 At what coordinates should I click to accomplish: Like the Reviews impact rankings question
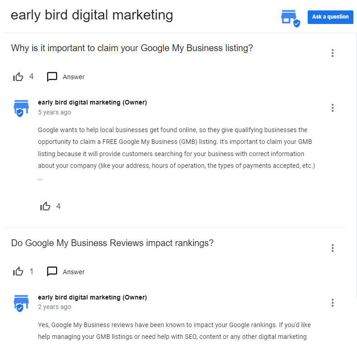(x=19, y=272)
